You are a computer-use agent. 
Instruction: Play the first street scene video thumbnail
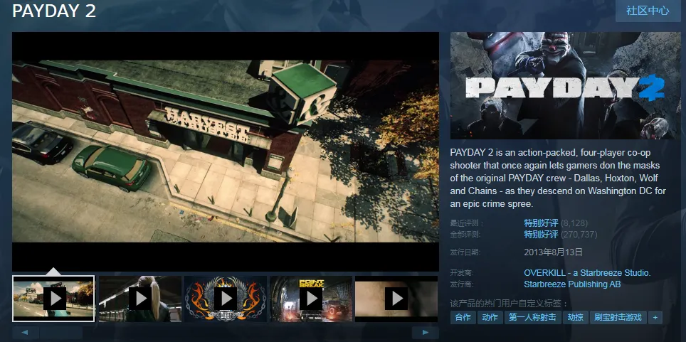pyautogui.click(x=54, y=299)
